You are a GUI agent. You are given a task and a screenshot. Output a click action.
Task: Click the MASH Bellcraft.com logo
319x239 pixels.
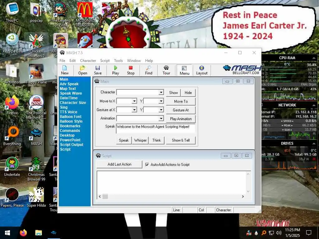pyautogui.click(x=242, y=70)
